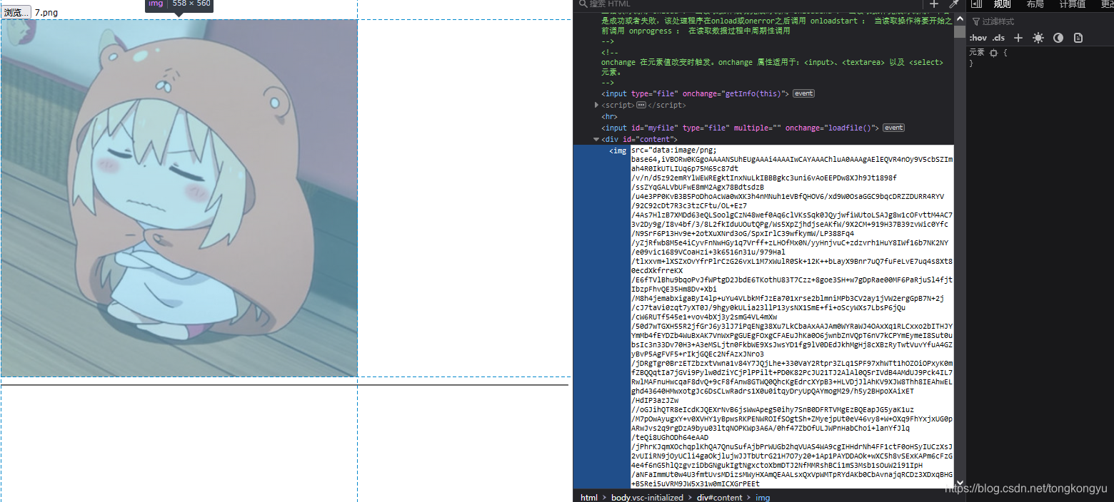Open the 规则 (Rules) tab
This screenshot has height=502, width=1114.
1002,4
